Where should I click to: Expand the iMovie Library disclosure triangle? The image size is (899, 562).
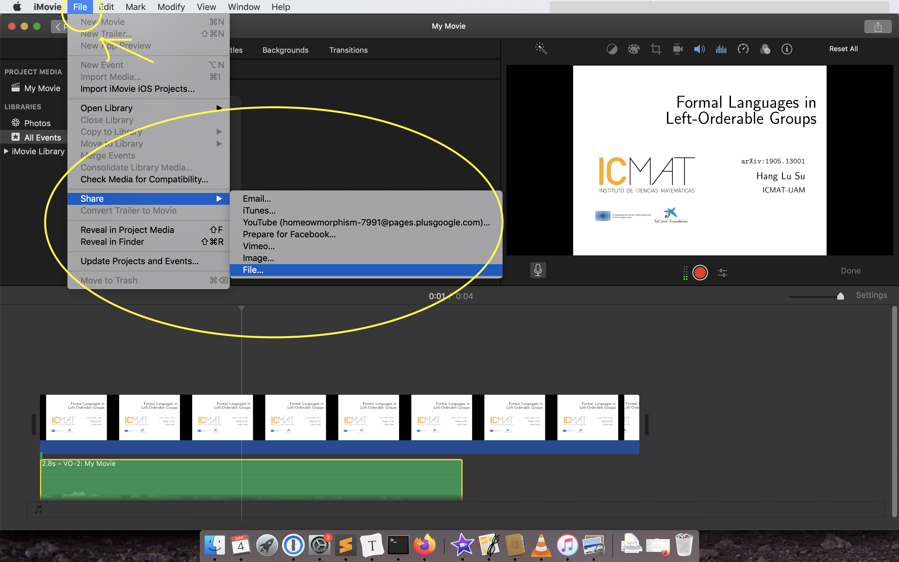[x=6, y=151]
